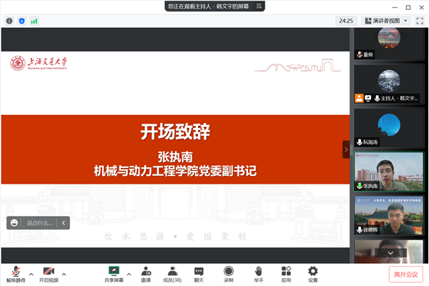Viewport: 429px width, 286px height.
Task: Click the 说点什么 chat input field
Action: coord(40,222)
